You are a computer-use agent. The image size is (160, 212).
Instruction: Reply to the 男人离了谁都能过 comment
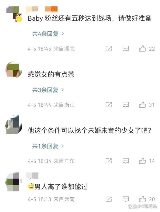[126, 199]
